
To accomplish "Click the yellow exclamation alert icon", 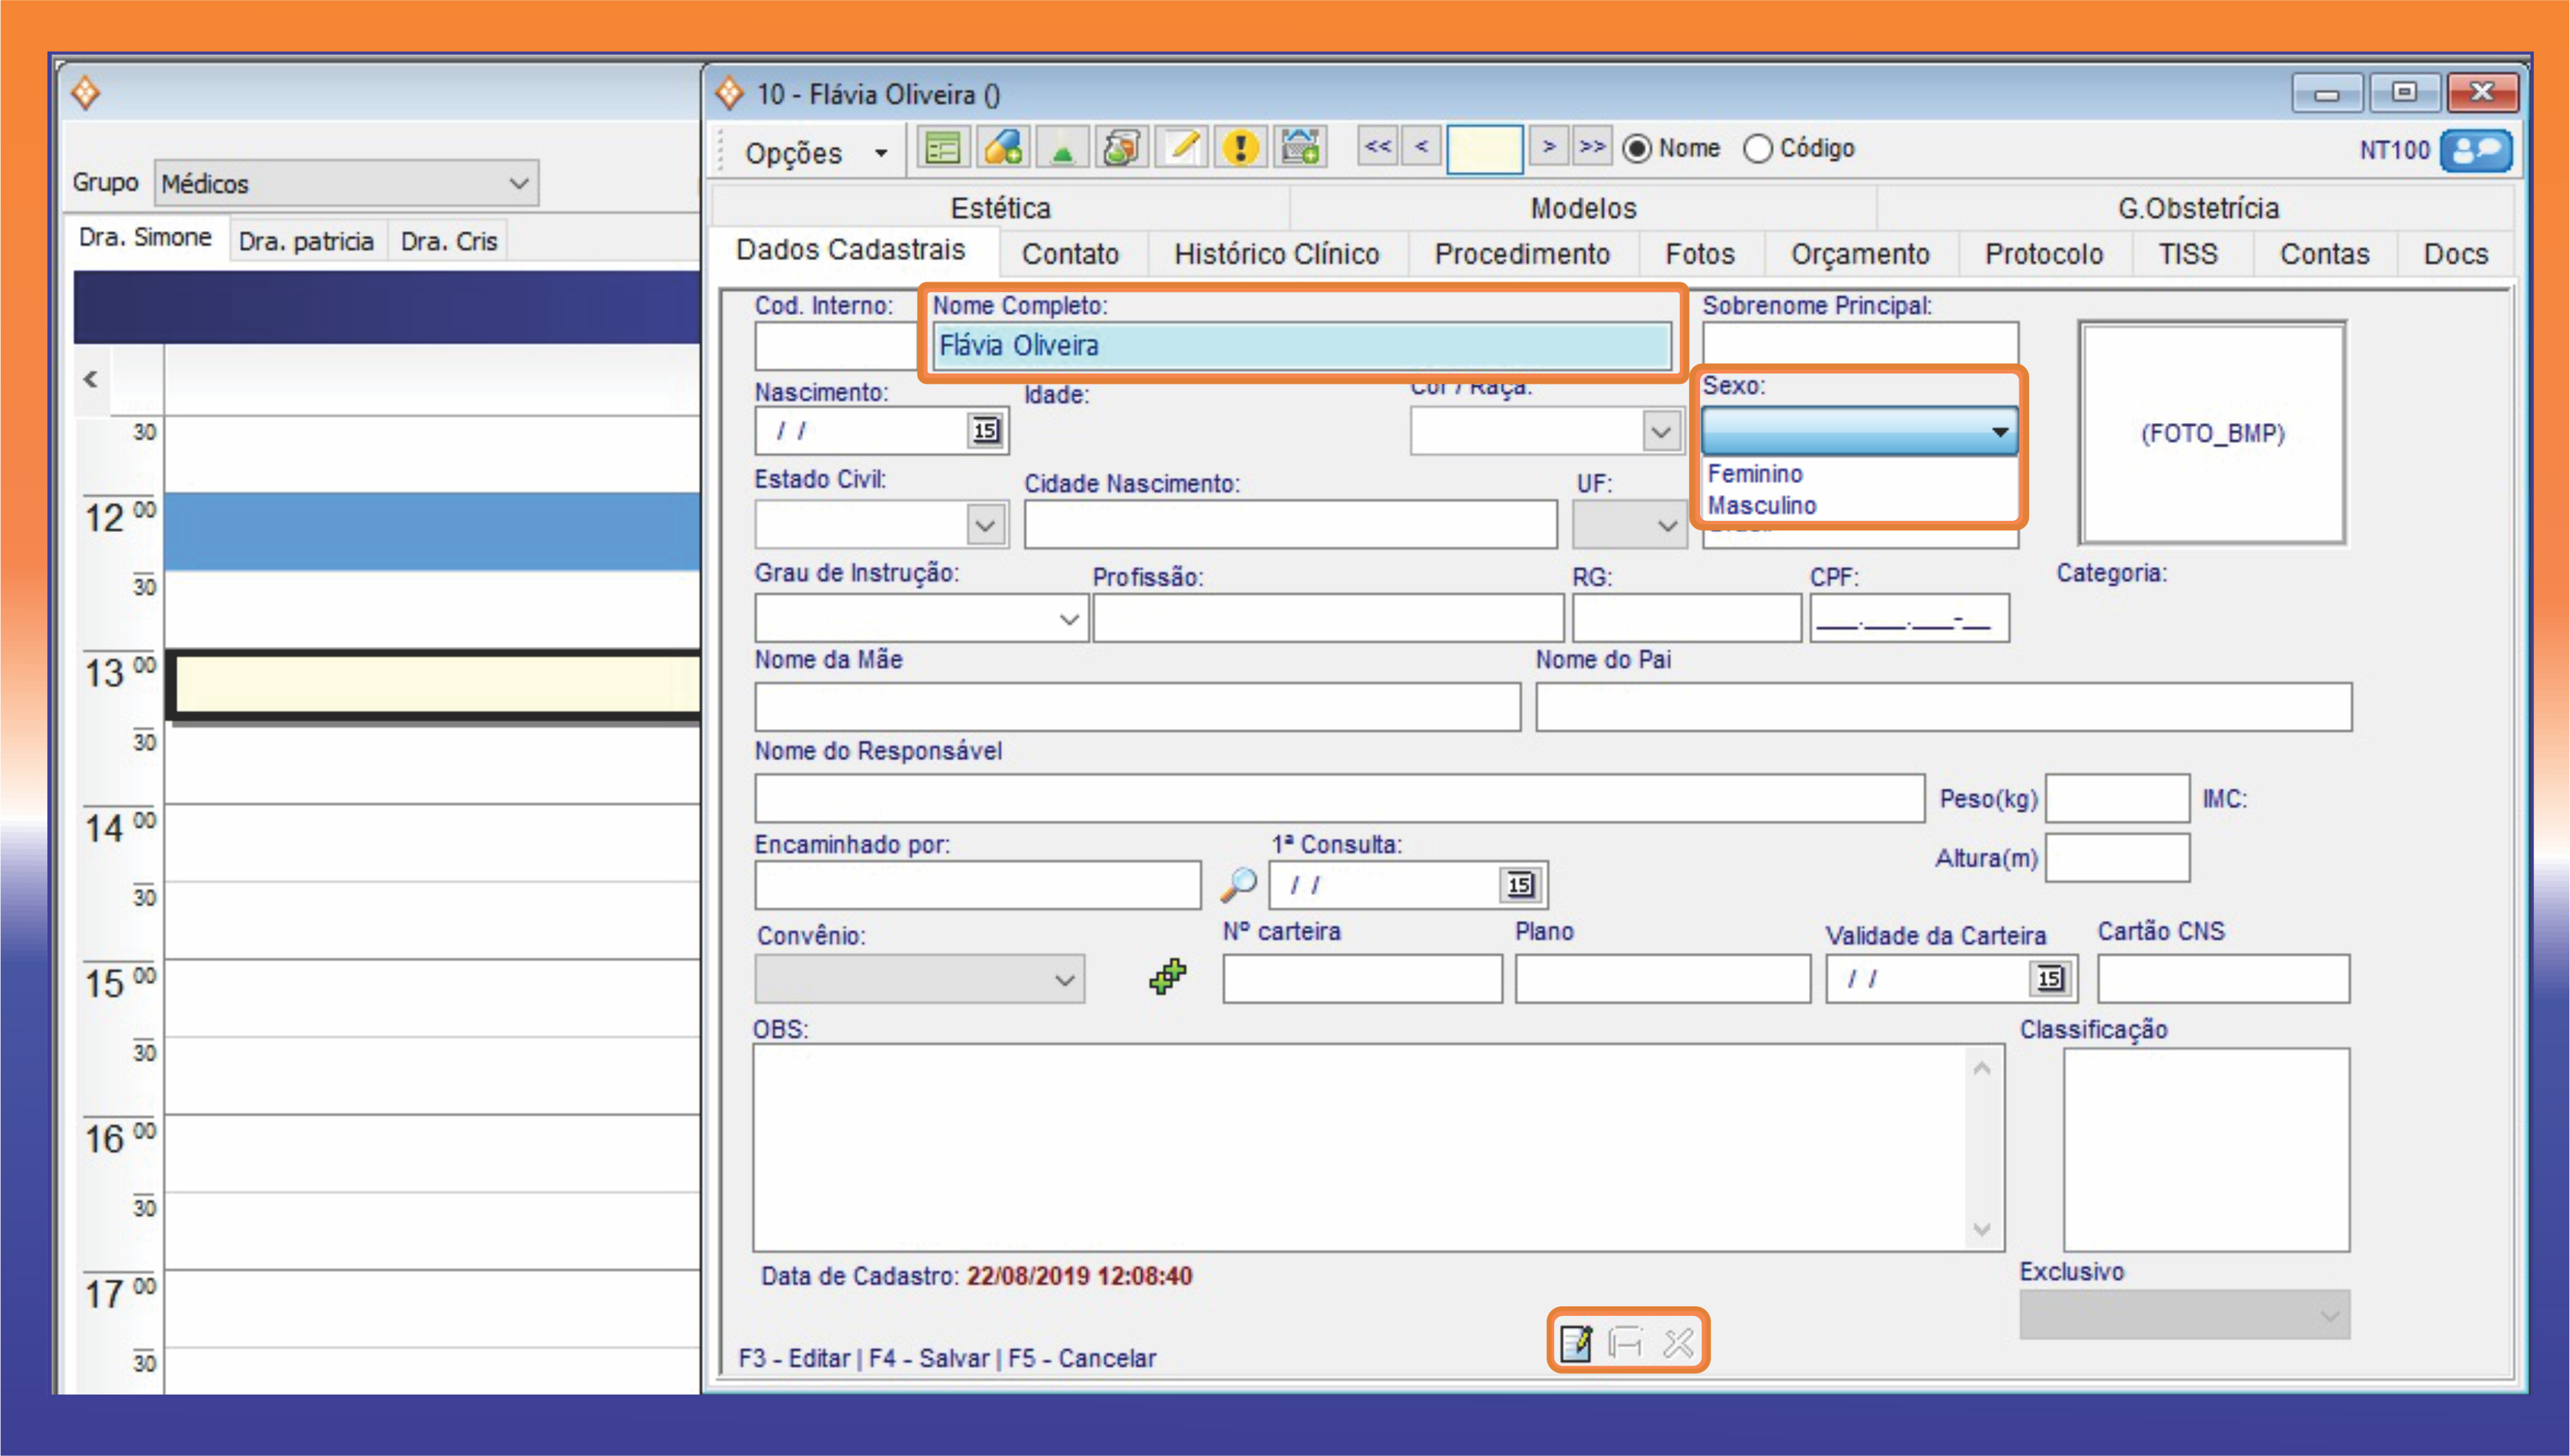I will (x=1240, y=148).
